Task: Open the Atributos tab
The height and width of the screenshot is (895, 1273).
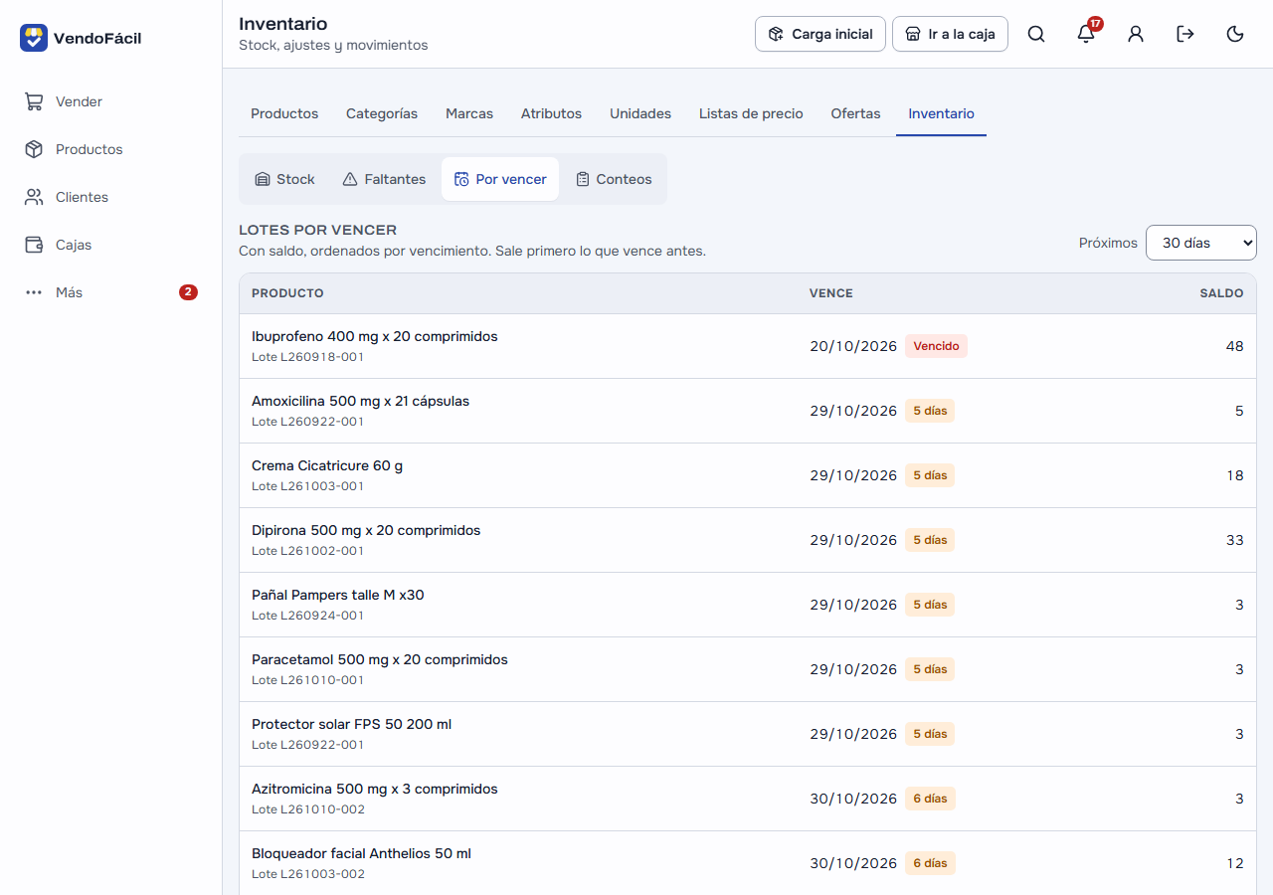Action: pos(551,113)
